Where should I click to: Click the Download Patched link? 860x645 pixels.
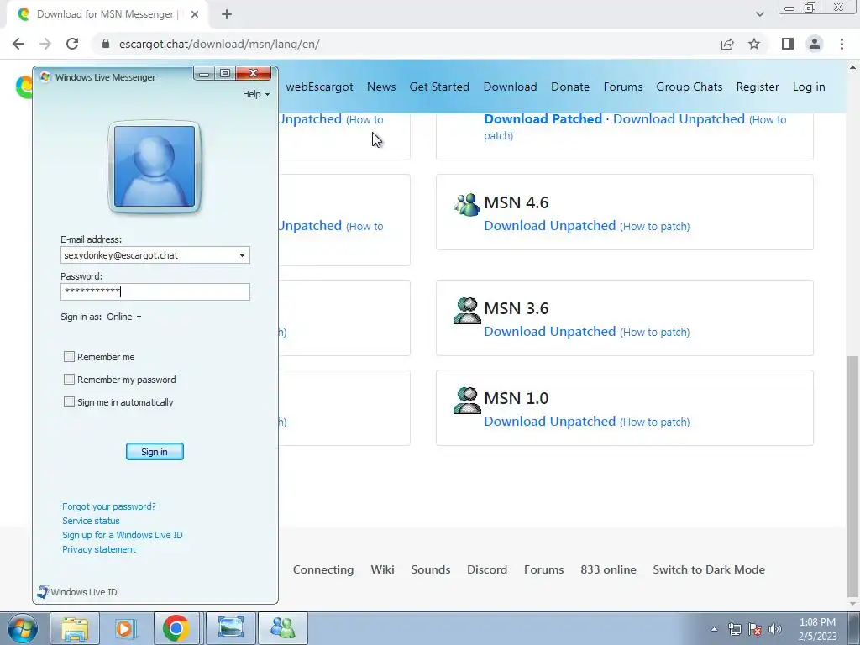543,119
